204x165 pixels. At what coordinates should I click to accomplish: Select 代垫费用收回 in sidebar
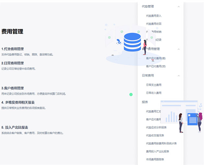pyautogui.click(x=153, y=24)
